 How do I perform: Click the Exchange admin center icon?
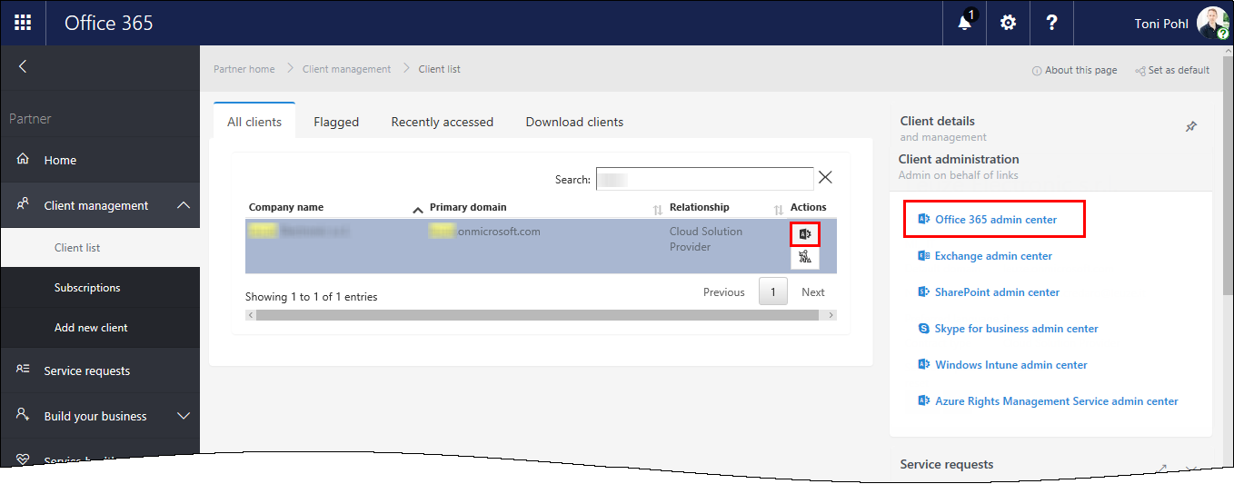[923, 256]
